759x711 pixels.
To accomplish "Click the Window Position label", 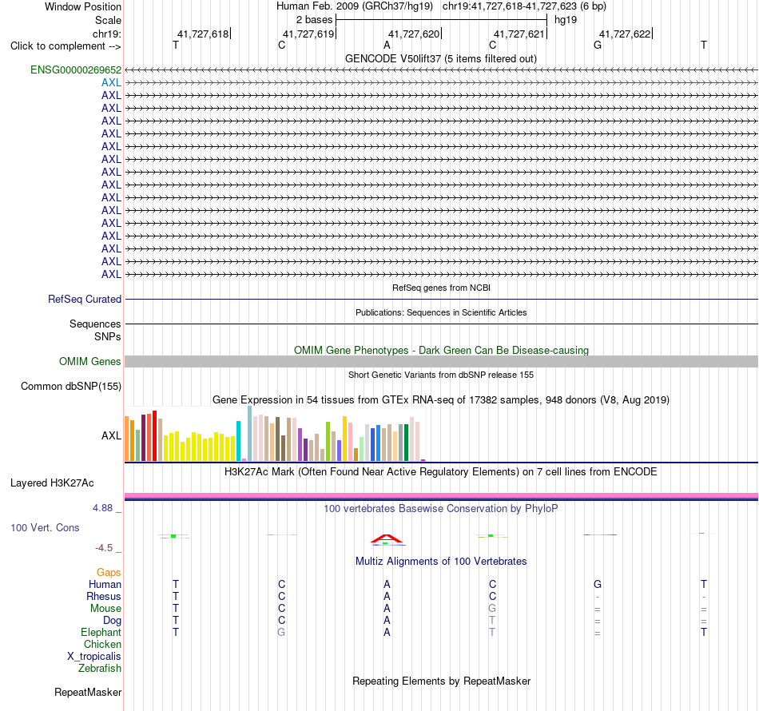I will 83,6.
